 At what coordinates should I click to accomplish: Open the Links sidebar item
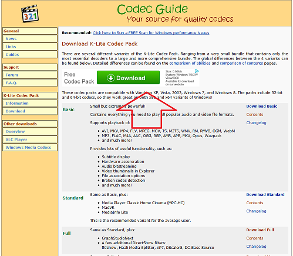click(x=30, y=46)
